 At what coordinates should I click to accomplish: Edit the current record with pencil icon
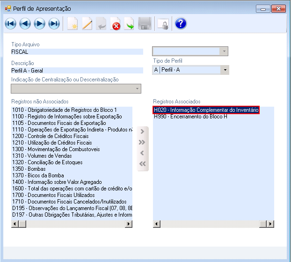coord(87,24)
